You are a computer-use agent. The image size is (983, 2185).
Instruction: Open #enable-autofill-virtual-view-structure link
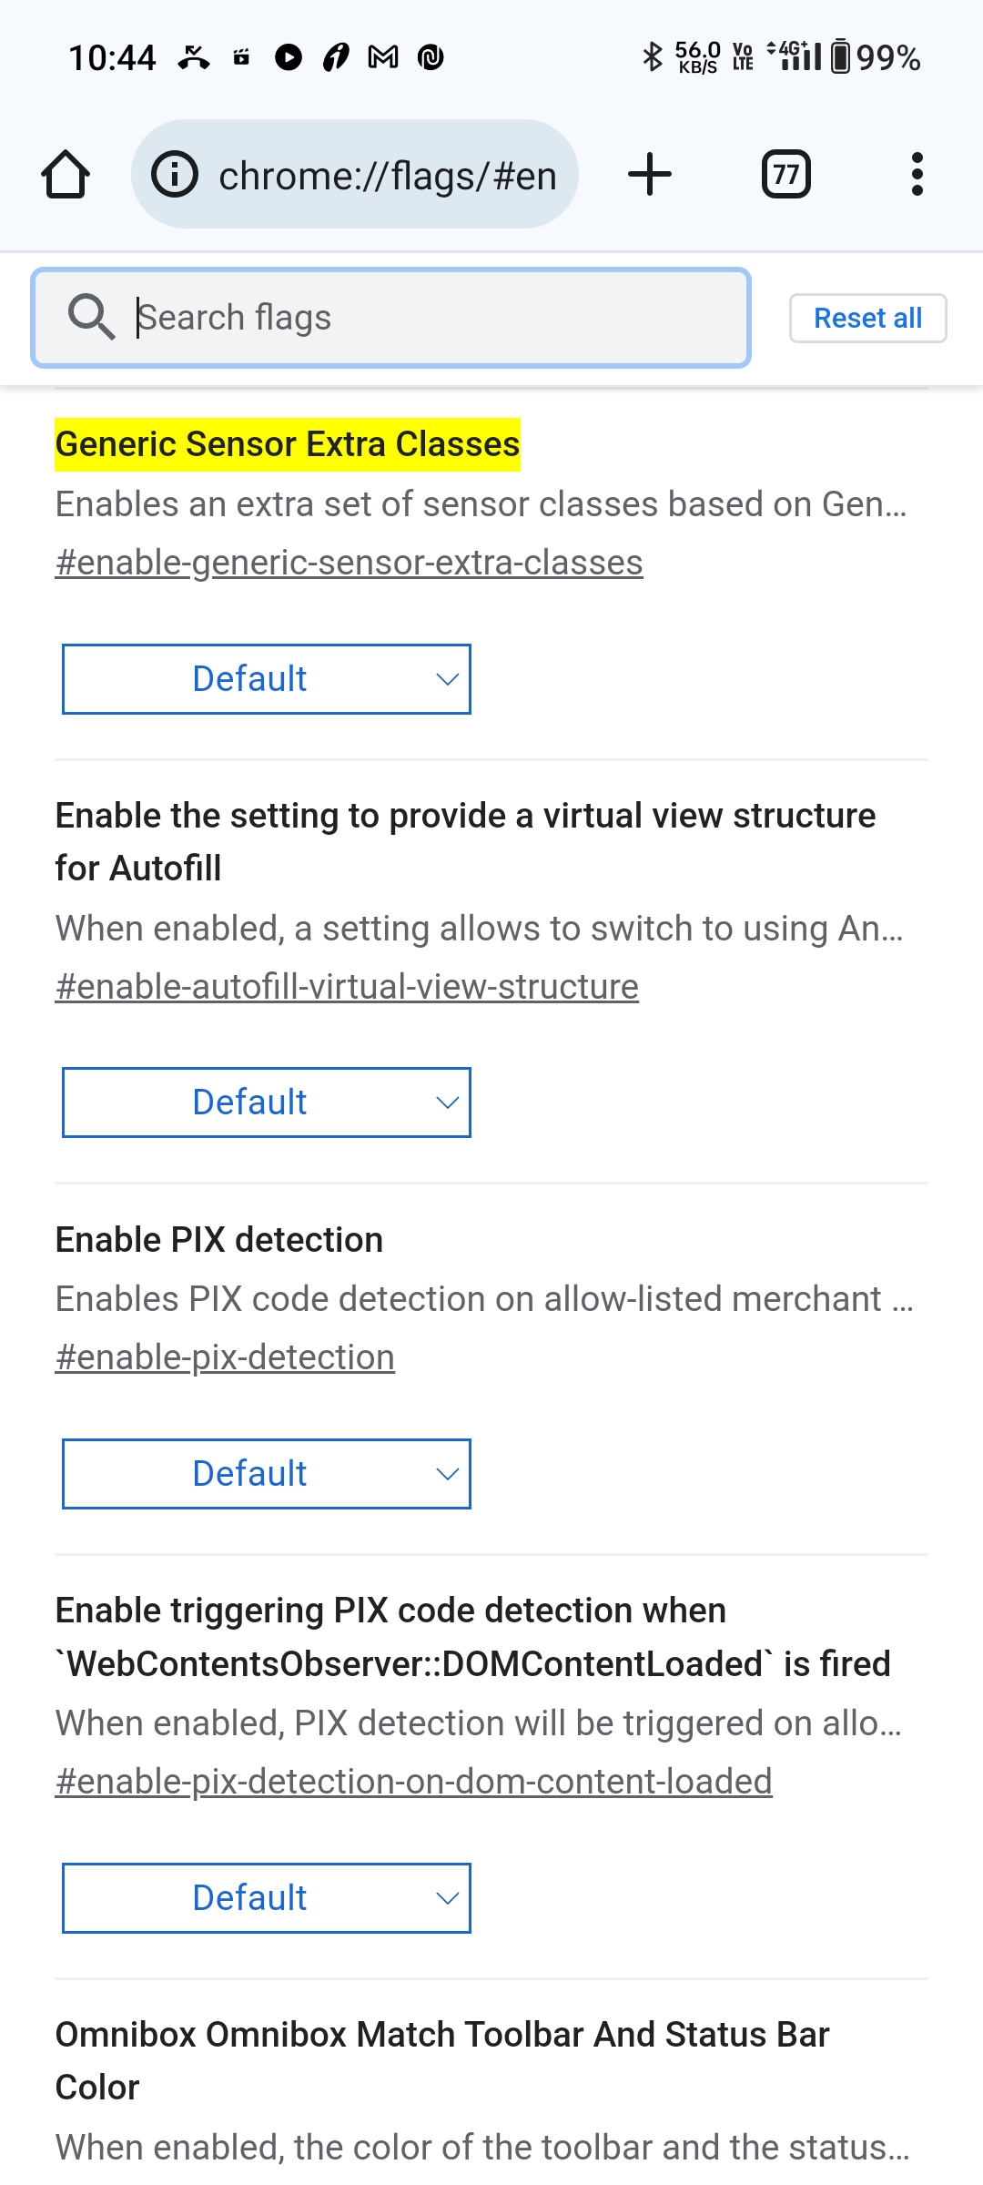coord(347,987)
